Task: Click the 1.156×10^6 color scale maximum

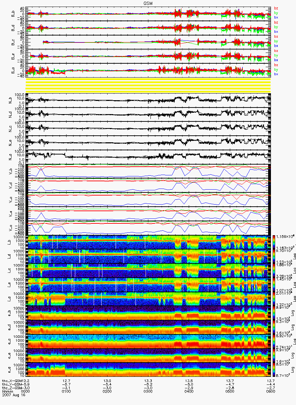Action: tap(286, 236)
